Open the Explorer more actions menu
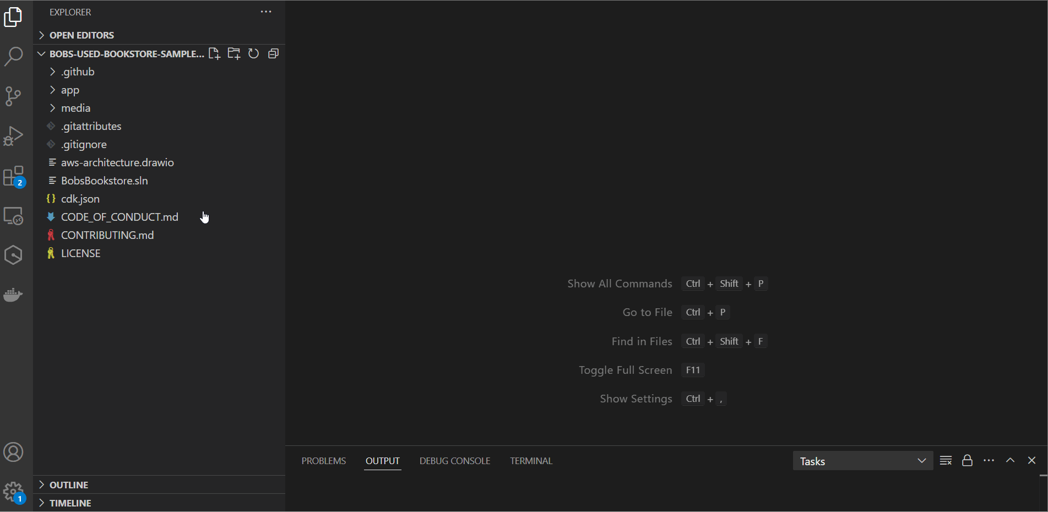The width and height of the screenshot is (1048, 512). coord(266,12)
